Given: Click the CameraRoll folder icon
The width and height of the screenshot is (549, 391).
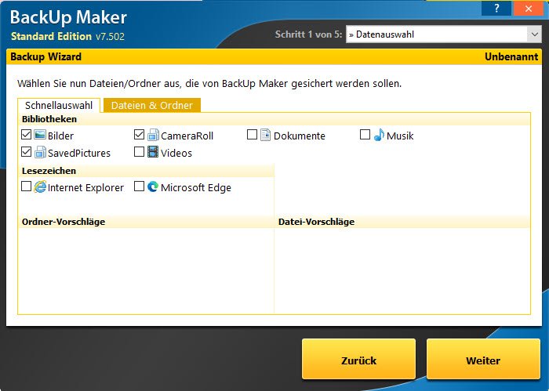Looking at the screenshot, I should [x=153, y=135].
